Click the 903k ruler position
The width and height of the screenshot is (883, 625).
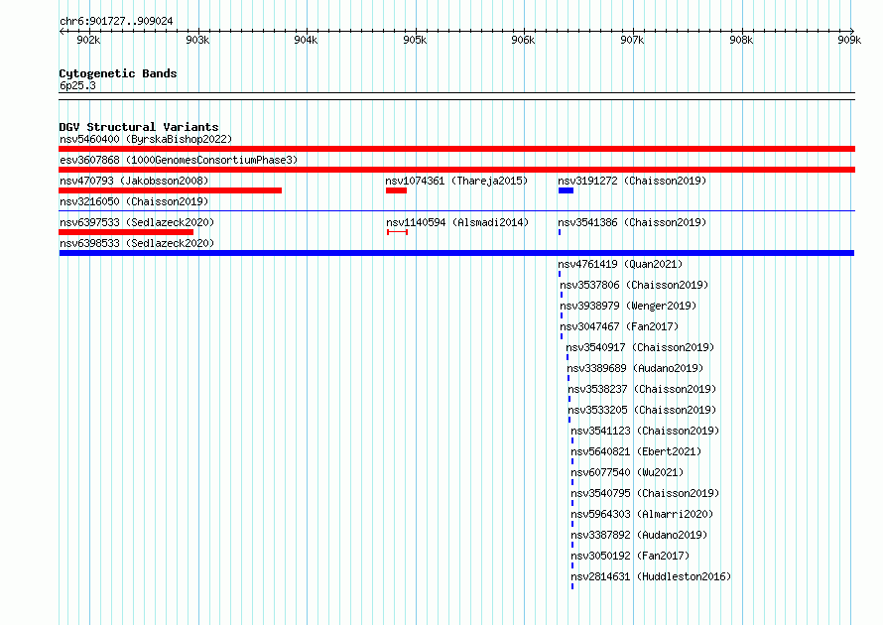[x=197, y=40]
